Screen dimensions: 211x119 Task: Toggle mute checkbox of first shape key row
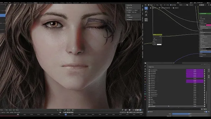[x=204, y=70]
